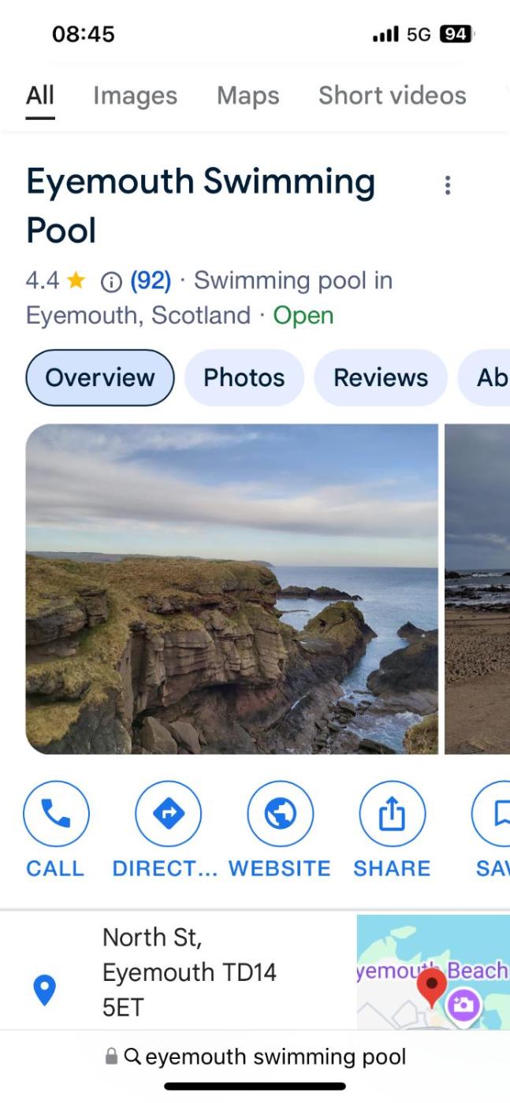Open the Short videos tab
This screenshot has width=510, height=1103.
point(392,95)
